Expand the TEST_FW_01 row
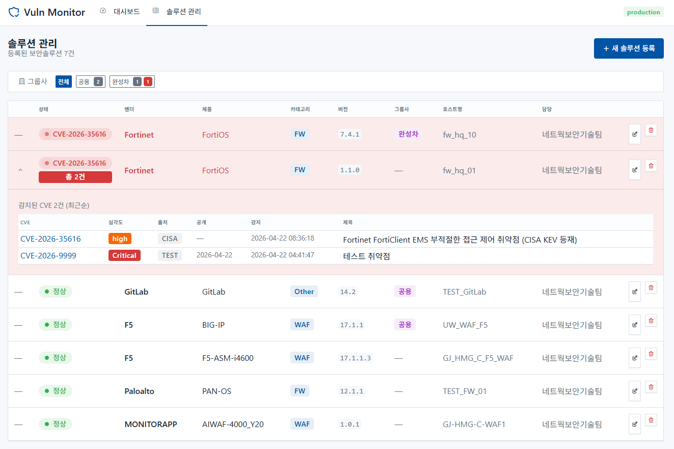Image resolution: width=674 pixels, height=449 pixels. pos(18,391)
